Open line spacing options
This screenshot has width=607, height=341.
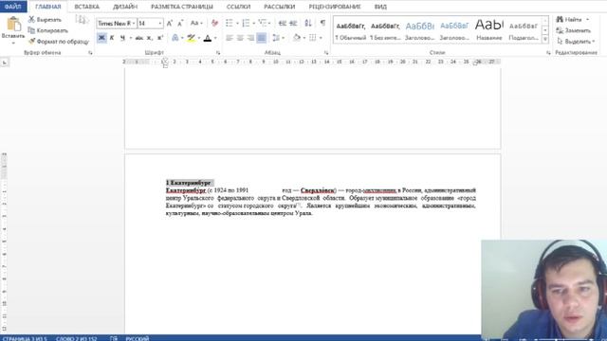(276, 38)
